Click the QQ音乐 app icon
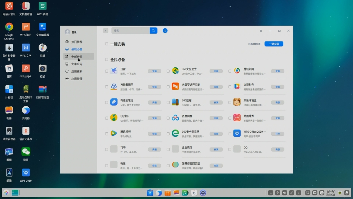 coord(114,118)
